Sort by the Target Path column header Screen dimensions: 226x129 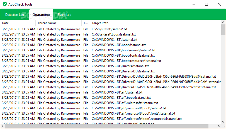pos(155,23)
